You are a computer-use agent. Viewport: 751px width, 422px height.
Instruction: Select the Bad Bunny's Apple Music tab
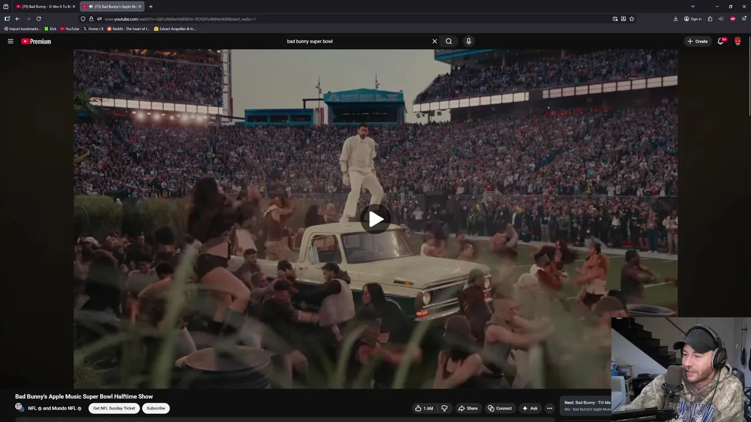tap(111, 6)
